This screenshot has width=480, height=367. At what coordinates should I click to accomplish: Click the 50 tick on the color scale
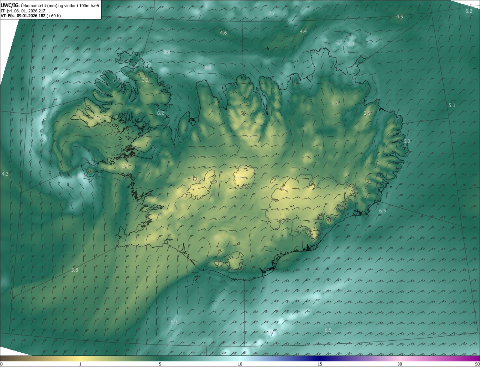click(477, 364)
